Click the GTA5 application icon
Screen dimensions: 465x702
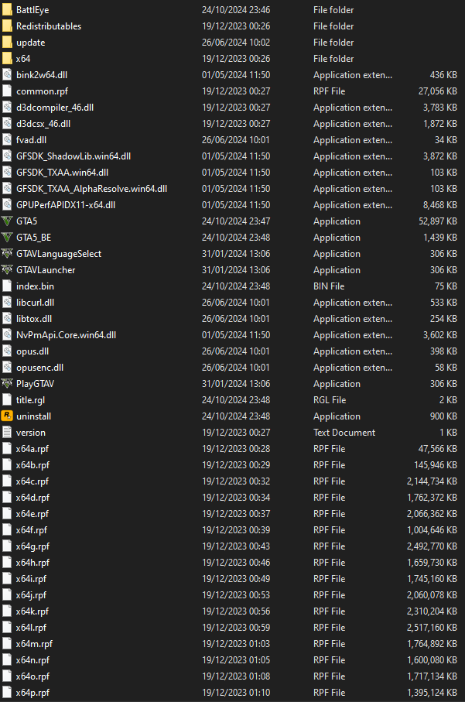7,221
